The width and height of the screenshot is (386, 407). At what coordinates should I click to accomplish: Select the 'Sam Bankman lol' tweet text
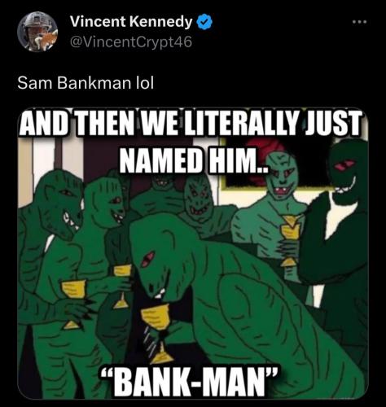[86, 83]
